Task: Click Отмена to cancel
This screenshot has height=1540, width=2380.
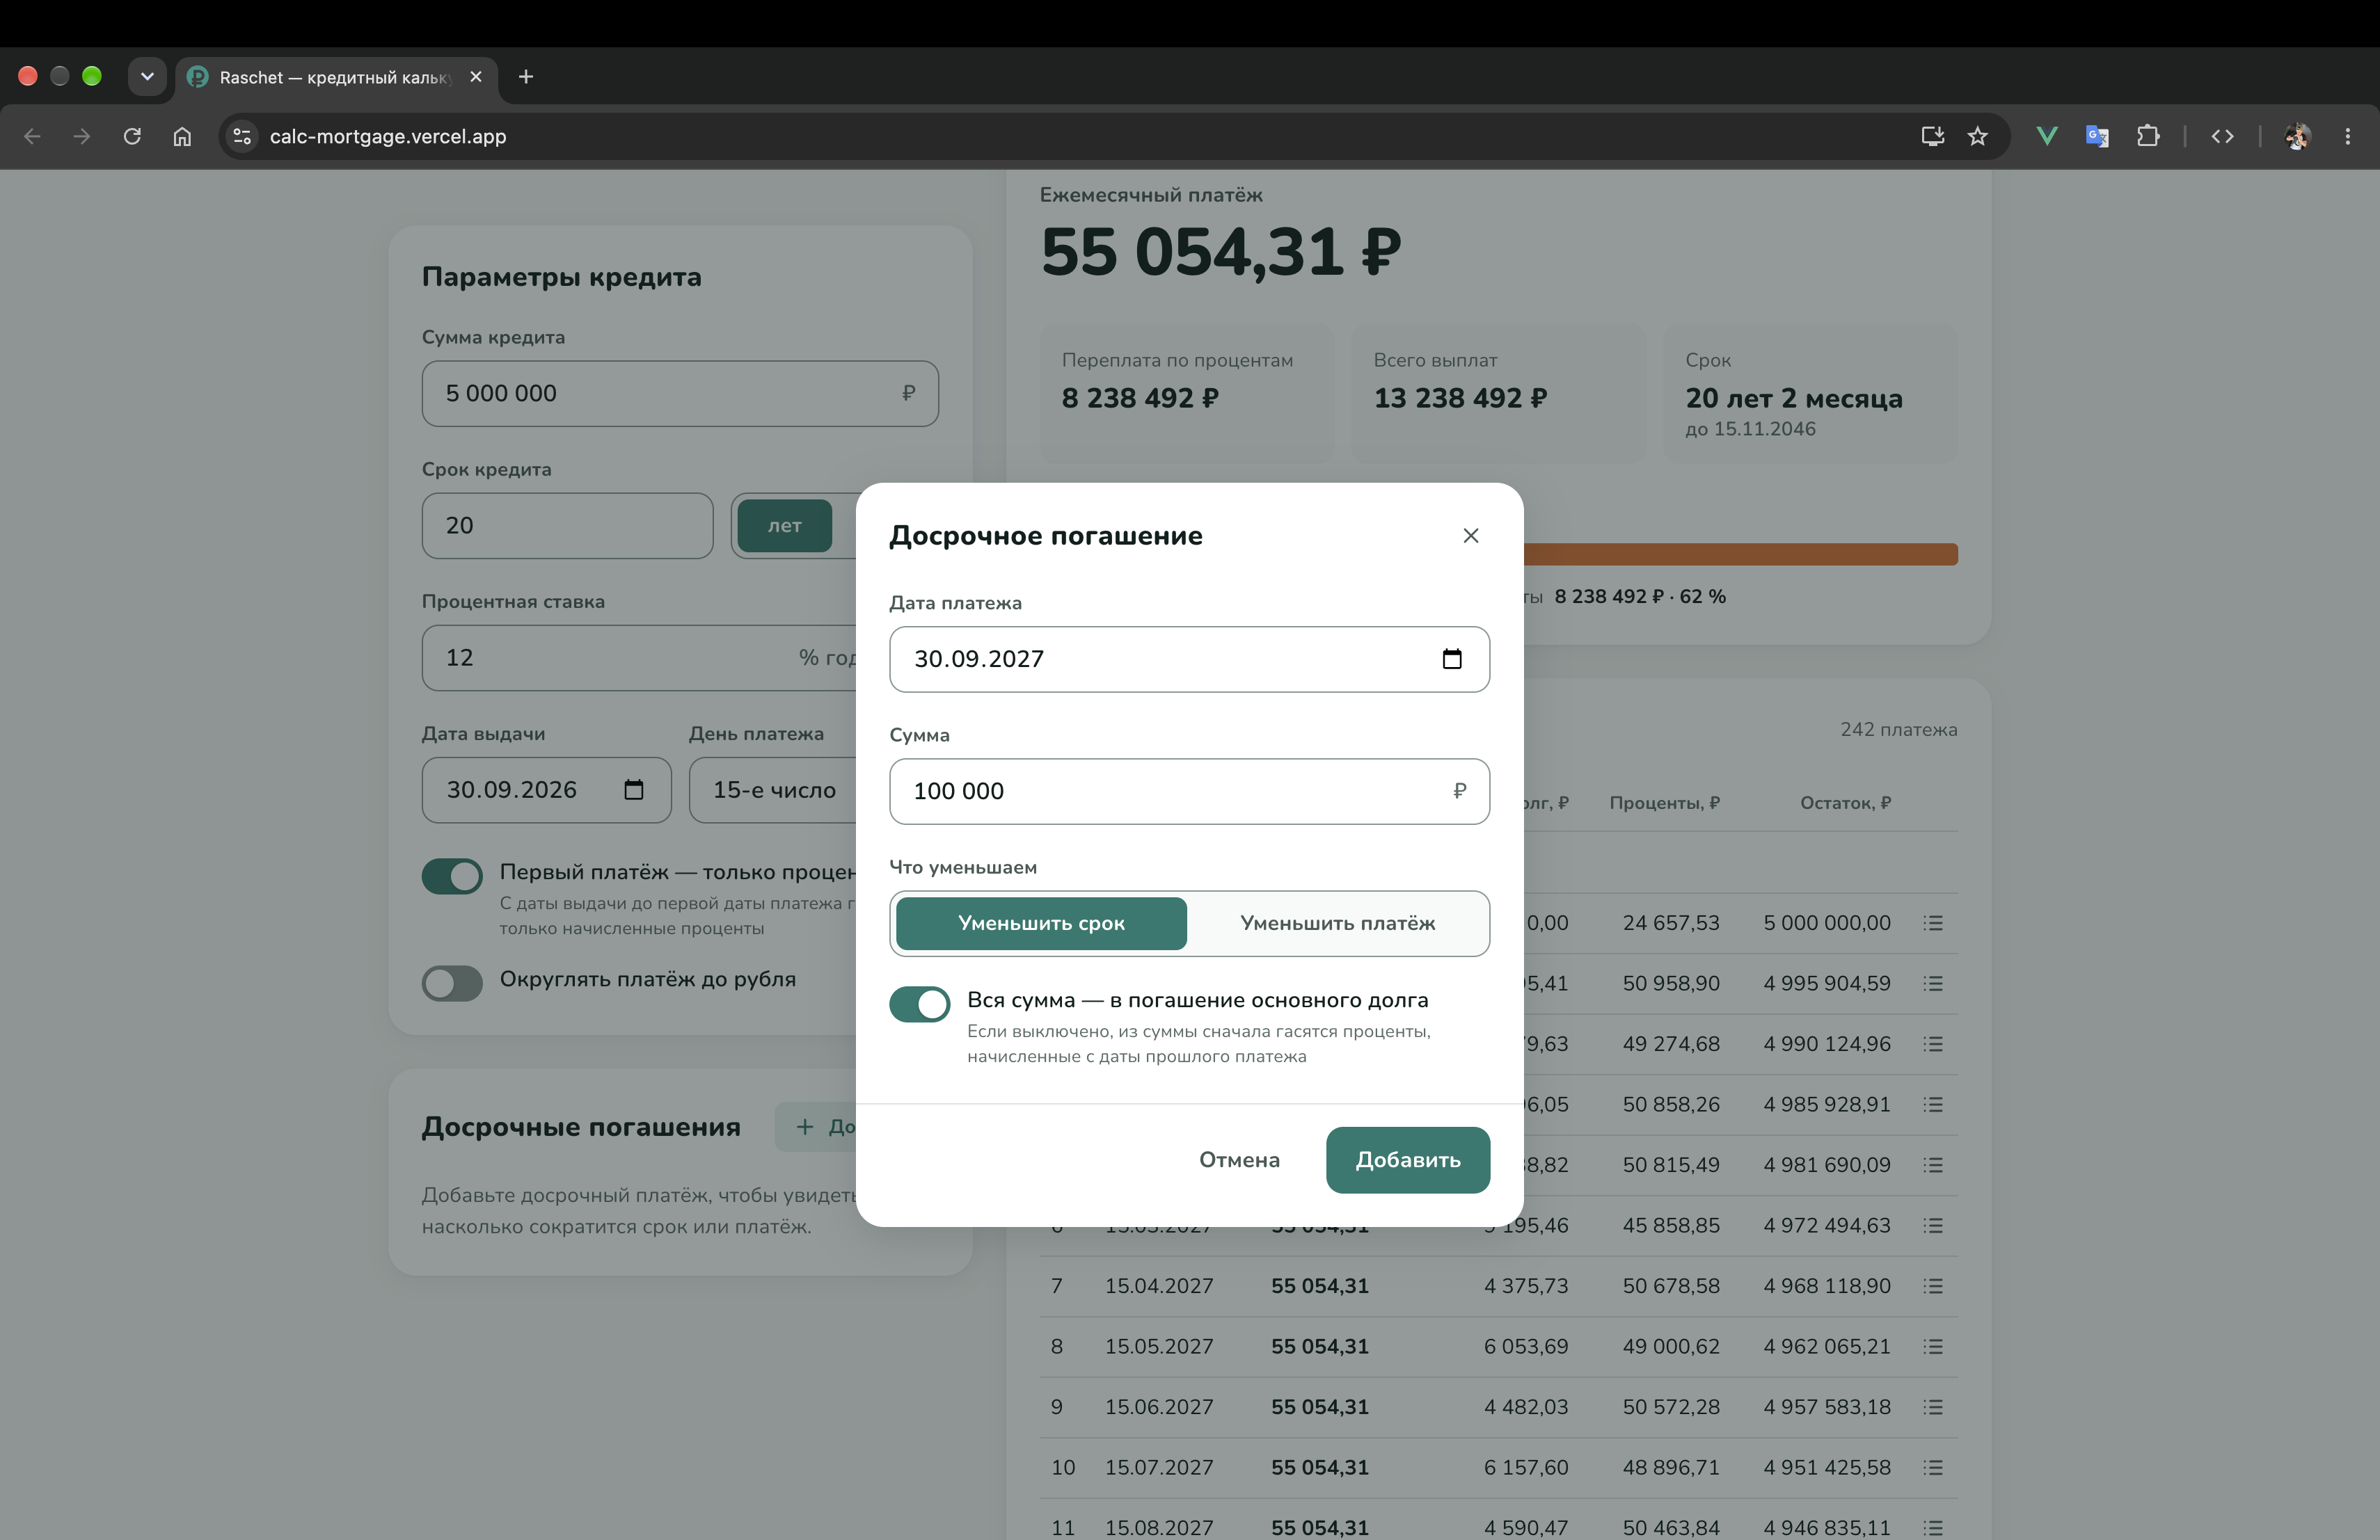Action: coord(1239,1160)
